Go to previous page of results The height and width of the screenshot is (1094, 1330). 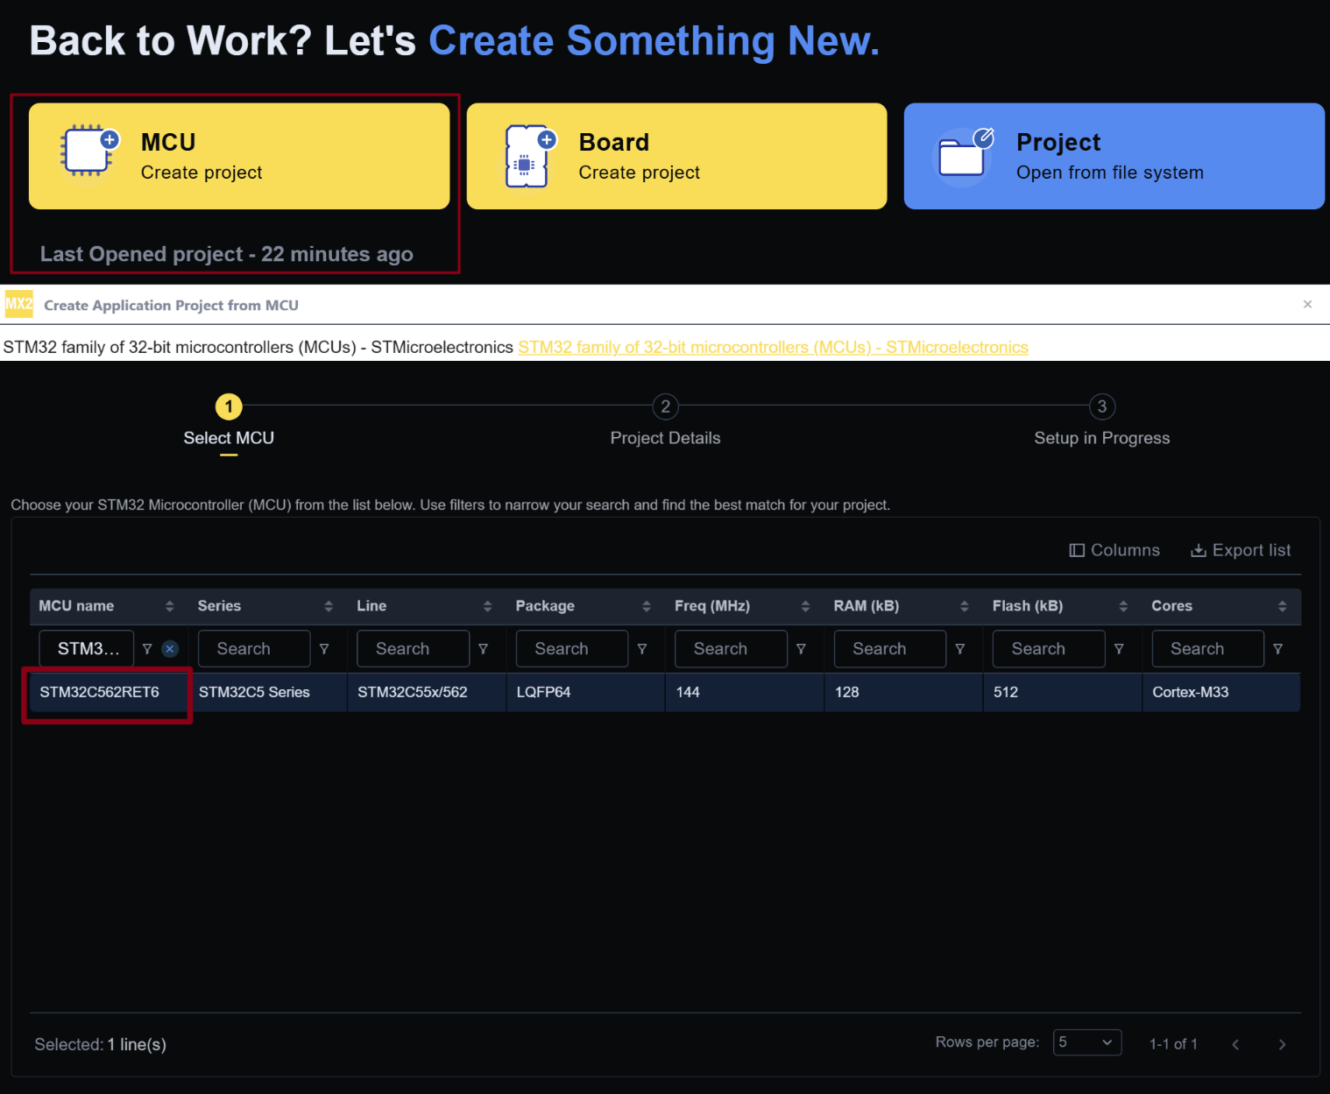pyautogui.click(x=1235, y=1044)
